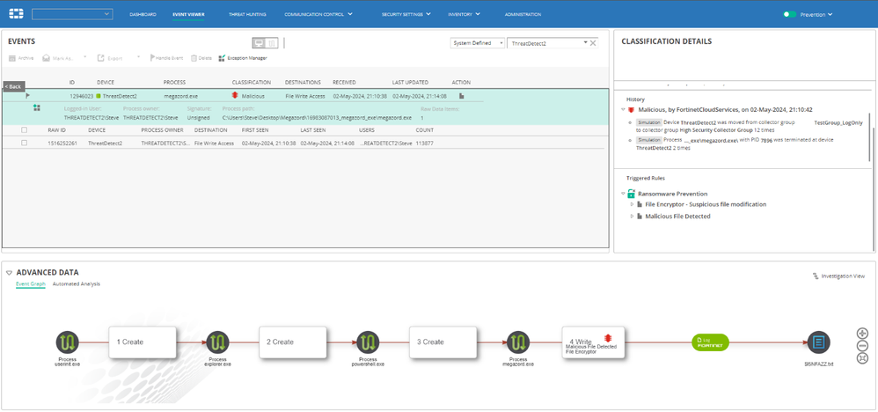
Task: Open the System Defined filter dropdown
Action: coord(477,43)
